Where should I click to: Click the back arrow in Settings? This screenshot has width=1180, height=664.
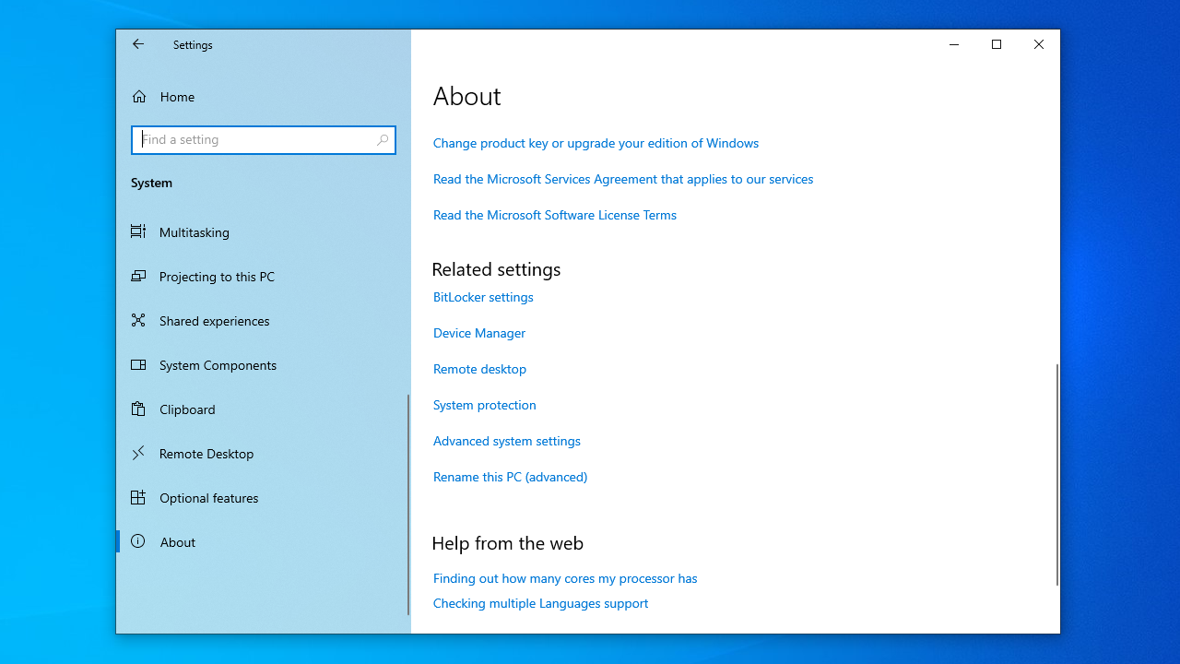click(138, 44)
